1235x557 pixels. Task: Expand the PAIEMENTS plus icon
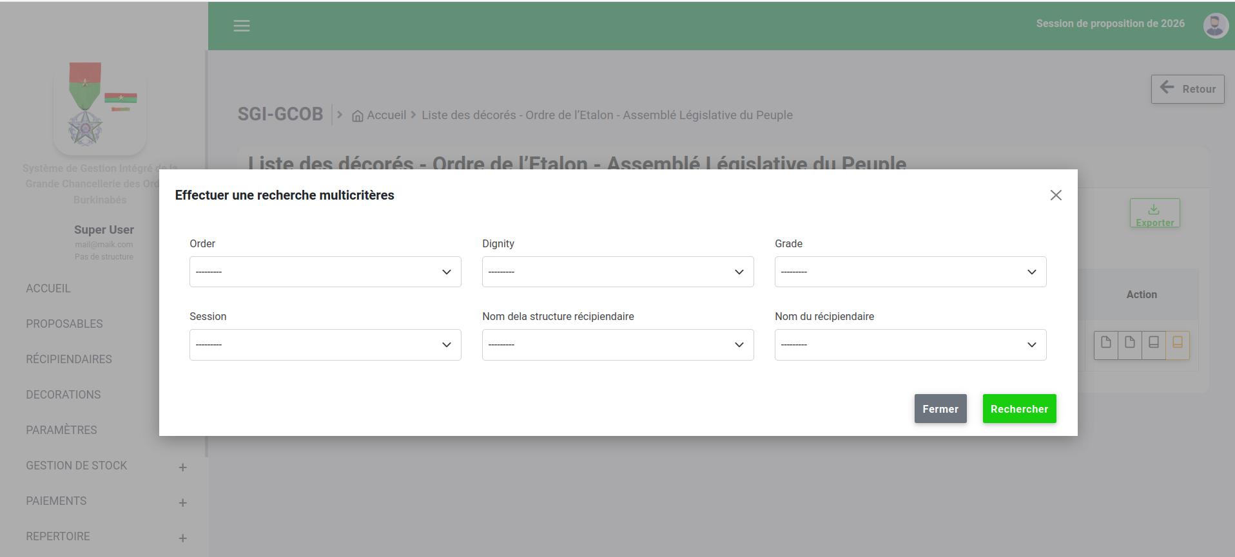(182, 503)
